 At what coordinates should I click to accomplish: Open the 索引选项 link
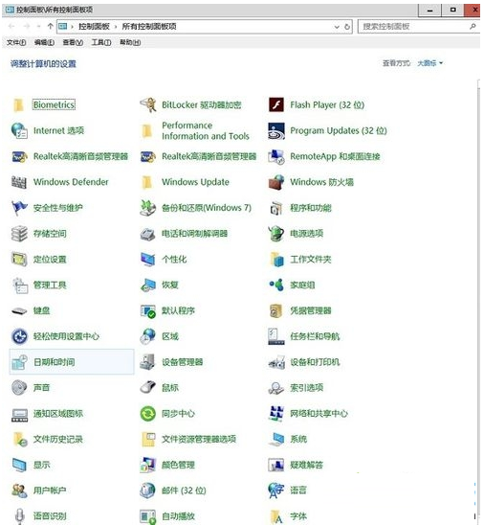coord(306,387)
